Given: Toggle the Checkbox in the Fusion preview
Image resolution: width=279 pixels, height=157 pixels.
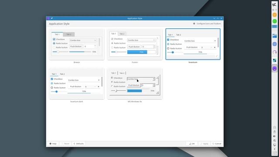Looking at the screenshot, I should tap(112, 39).
